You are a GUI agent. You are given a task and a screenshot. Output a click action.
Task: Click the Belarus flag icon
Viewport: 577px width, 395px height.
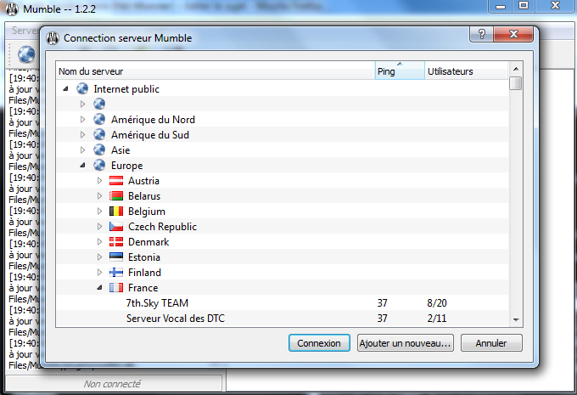[x=116, y=195]
